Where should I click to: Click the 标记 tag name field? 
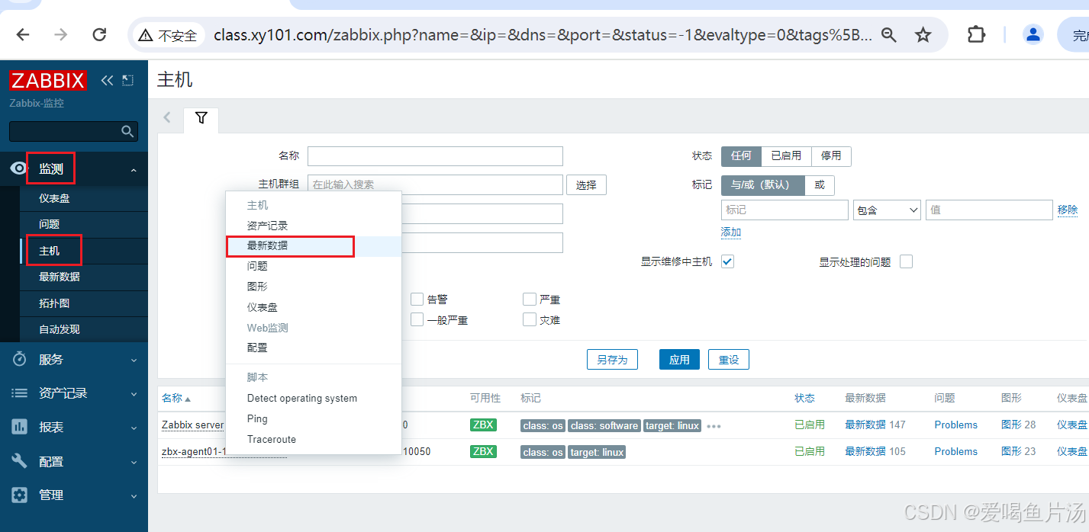(x=785, y=210)
